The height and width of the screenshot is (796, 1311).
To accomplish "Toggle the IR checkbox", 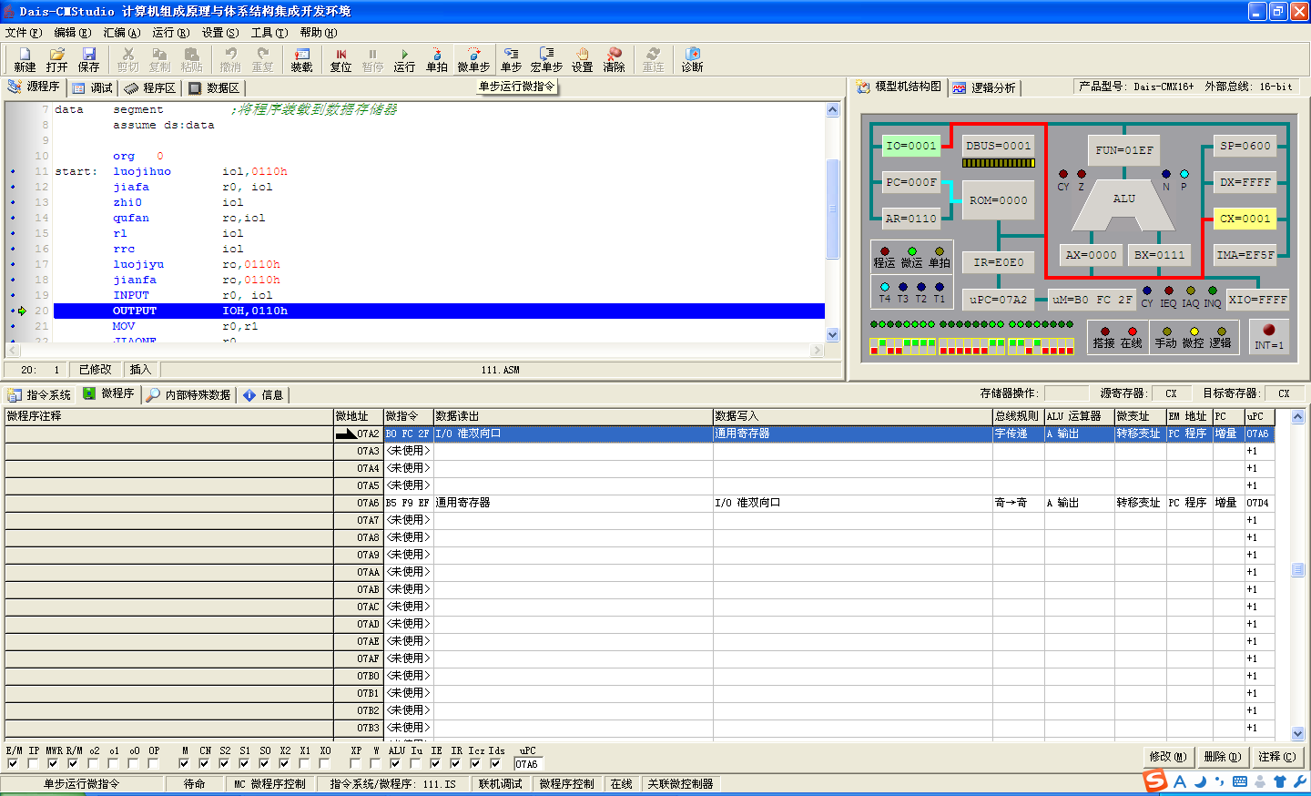I will click(x=455, y=764).
